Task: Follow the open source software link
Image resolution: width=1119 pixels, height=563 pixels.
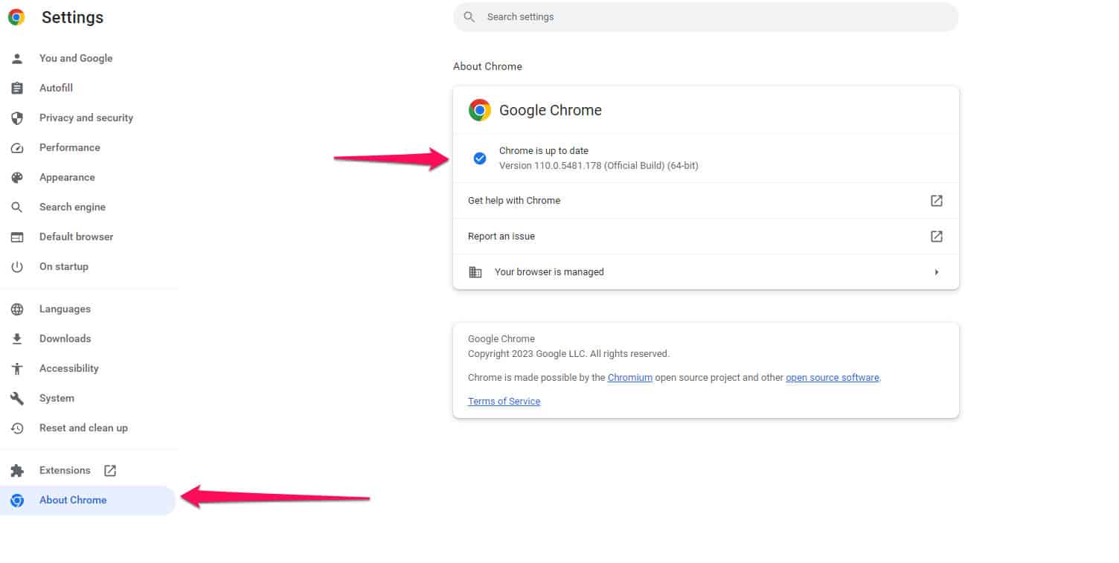Action: click(832, 377)
